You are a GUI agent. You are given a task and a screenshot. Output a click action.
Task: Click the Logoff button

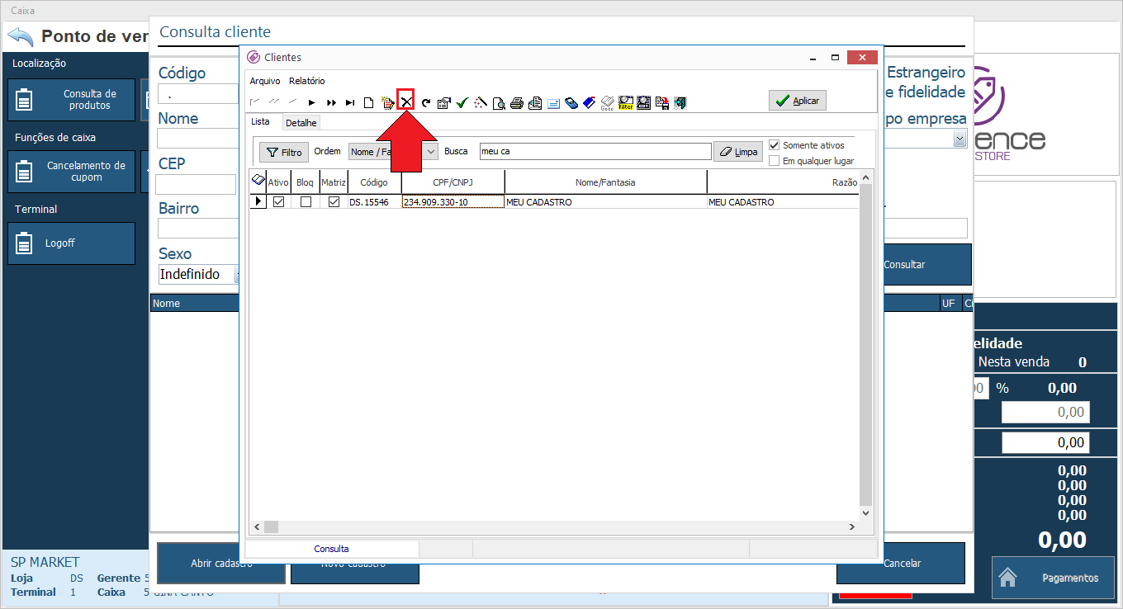71,243
